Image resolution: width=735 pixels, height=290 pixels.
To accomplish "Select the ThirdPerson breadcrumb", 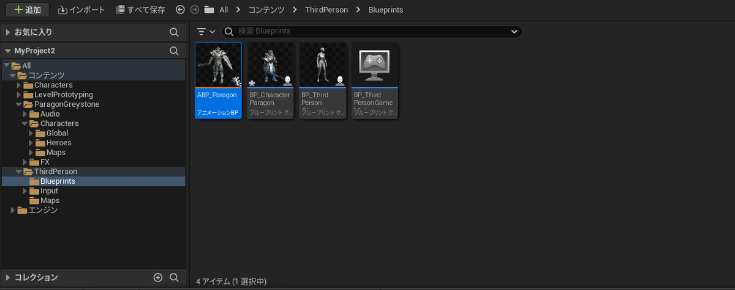I will (325, 10).
